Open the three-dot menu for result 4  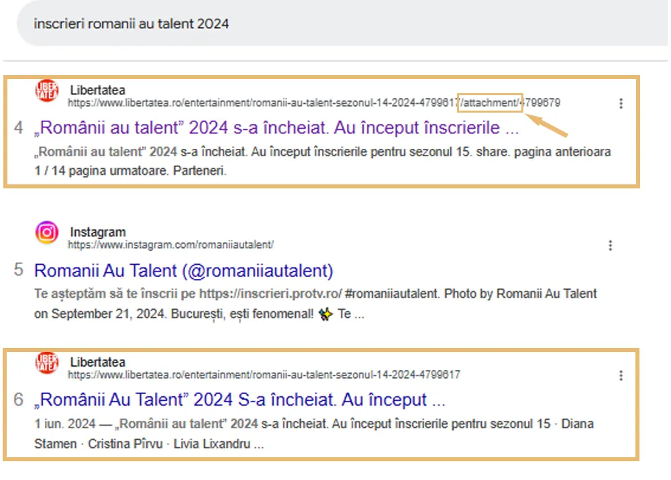click(621, 103)
